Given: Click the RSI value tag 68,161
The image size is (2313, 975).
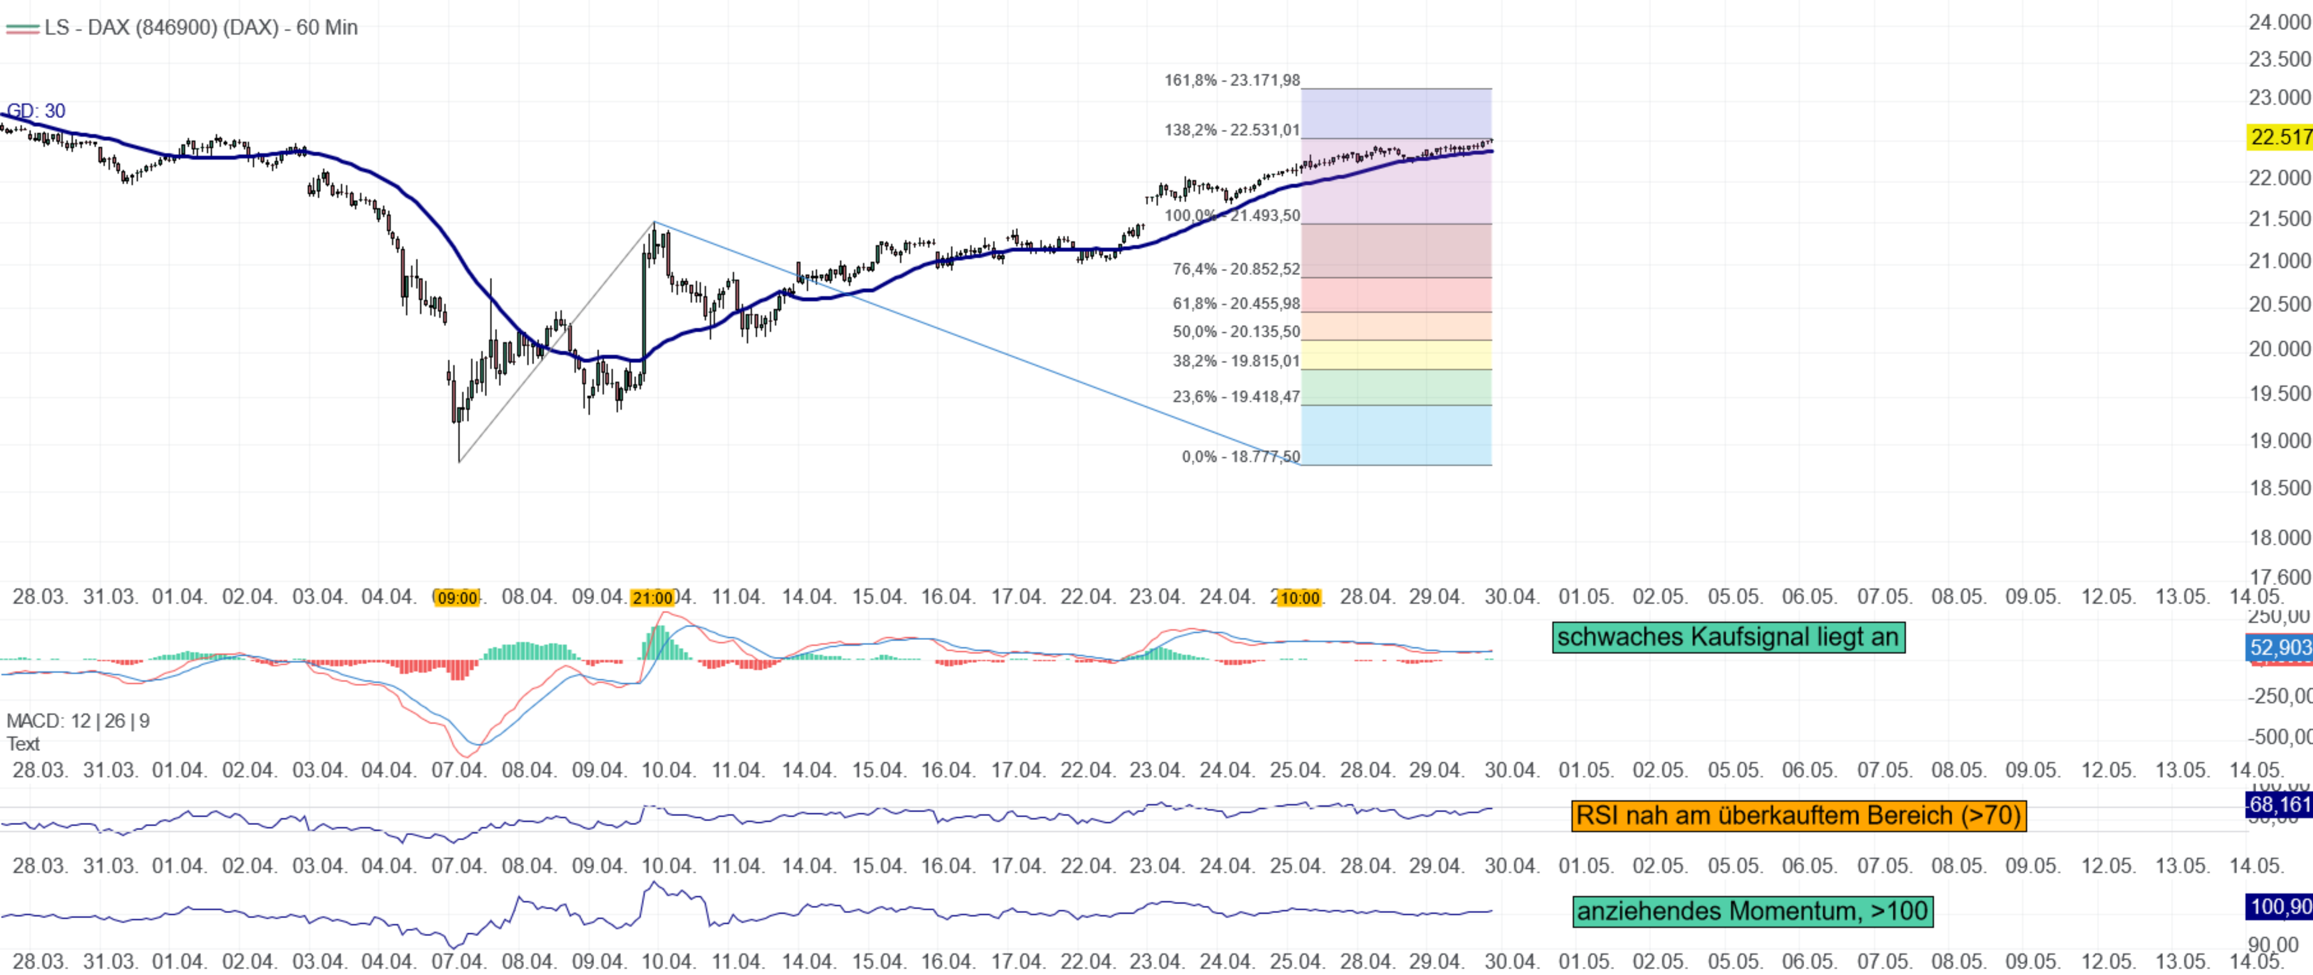Looking at the screenshot, I should pos(2279,805).
